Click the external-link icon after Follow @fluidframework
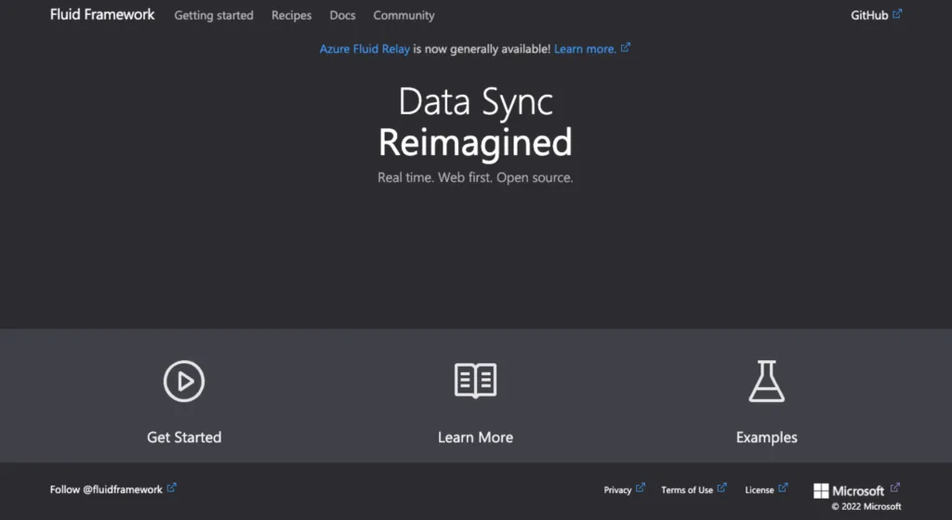952x520 pixels. (x=172, y=487)
